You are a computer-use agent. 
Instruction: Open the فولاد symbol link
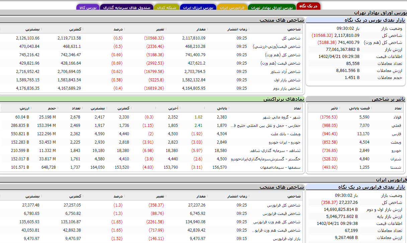pos(398,117)
